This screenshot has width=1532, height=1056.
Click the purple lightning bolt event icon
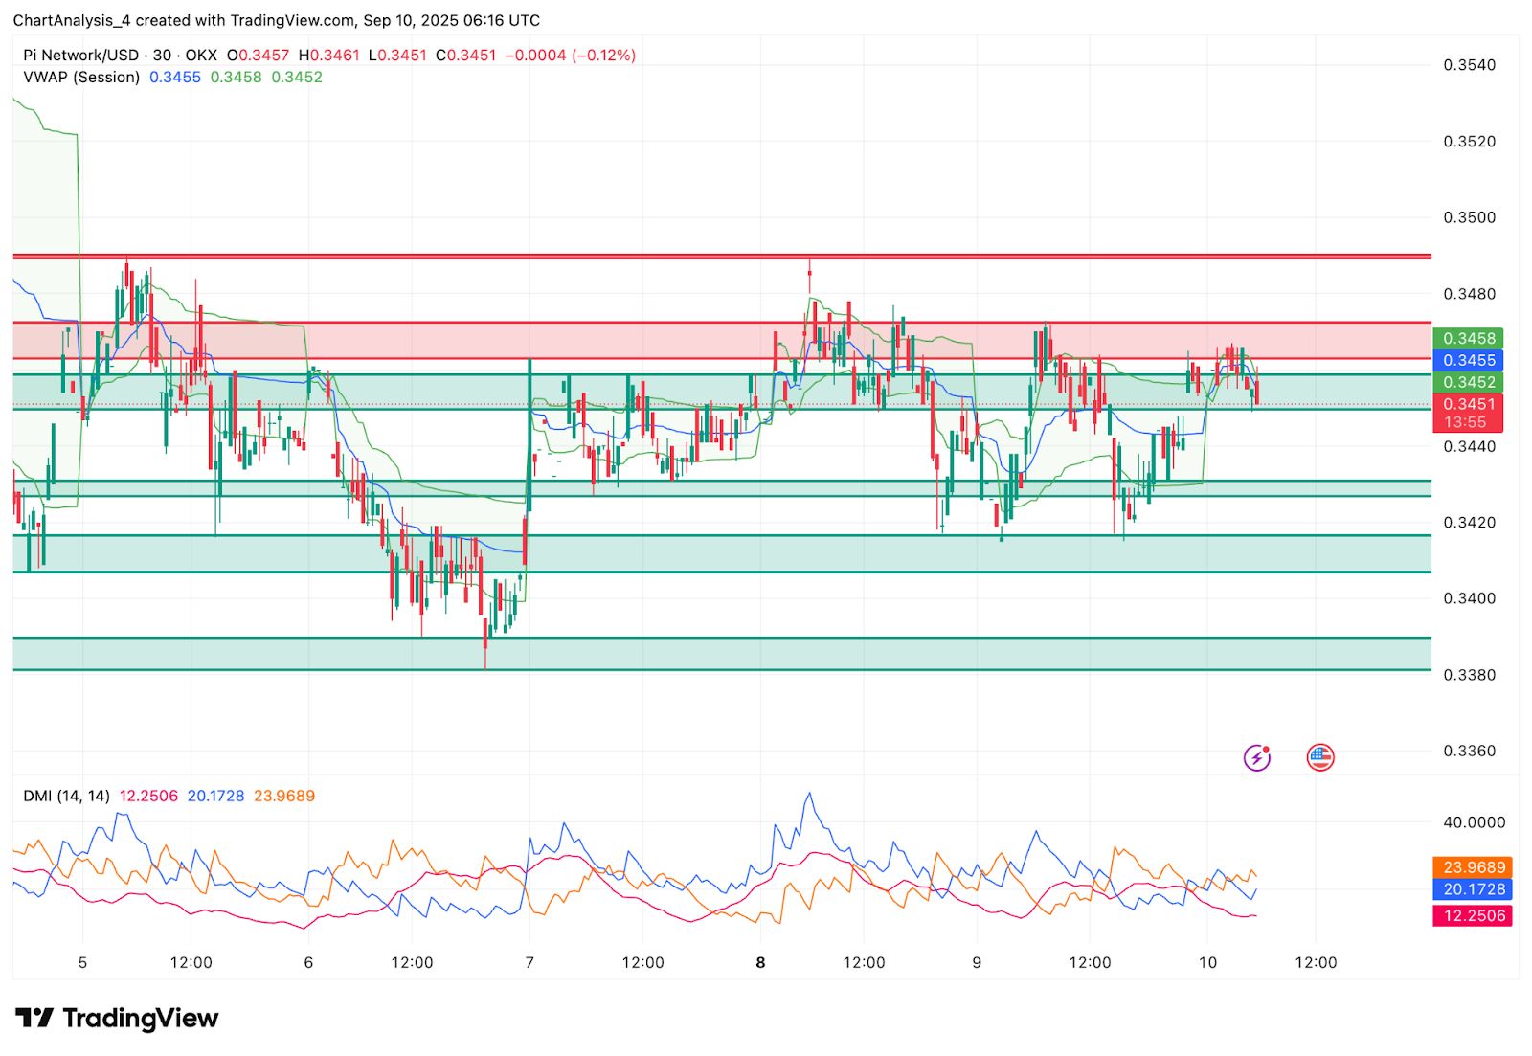(x=1256, y=758)
